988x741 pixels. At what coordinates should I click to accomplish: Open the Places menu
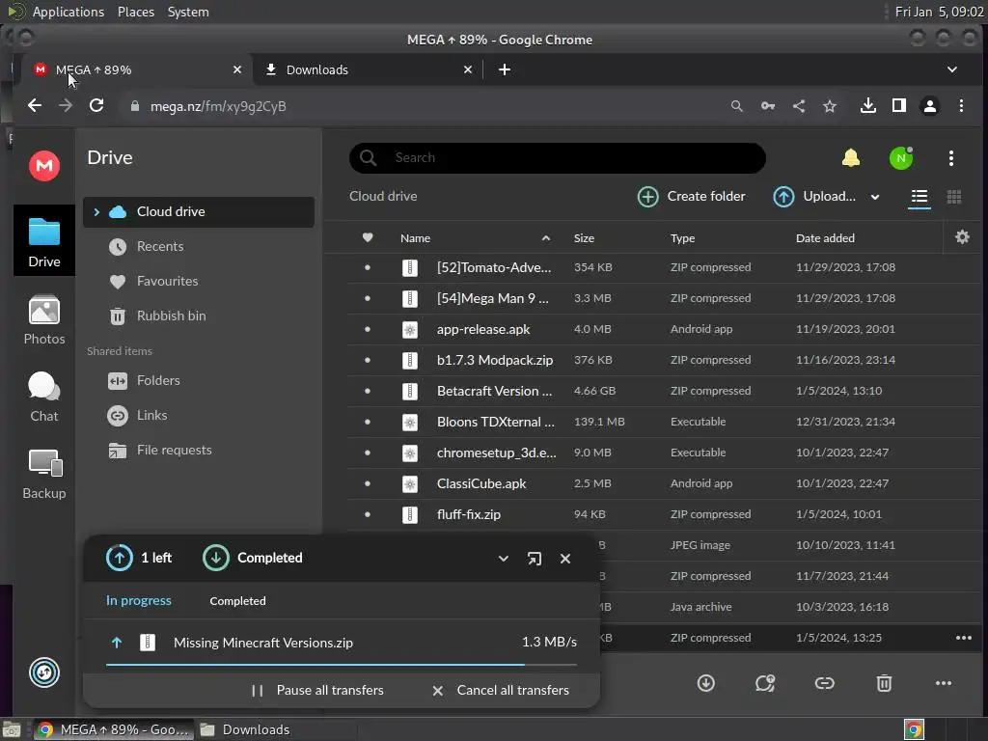point(135,12)
